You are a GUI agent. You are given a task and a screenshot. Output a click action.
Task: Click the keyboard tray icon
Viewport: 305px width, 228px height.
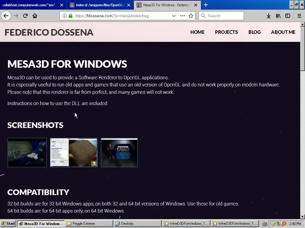(264, 224)
